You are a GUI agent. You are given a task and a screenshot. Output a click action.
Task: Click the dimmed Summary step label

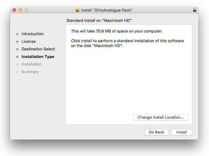tap(30, 72)
